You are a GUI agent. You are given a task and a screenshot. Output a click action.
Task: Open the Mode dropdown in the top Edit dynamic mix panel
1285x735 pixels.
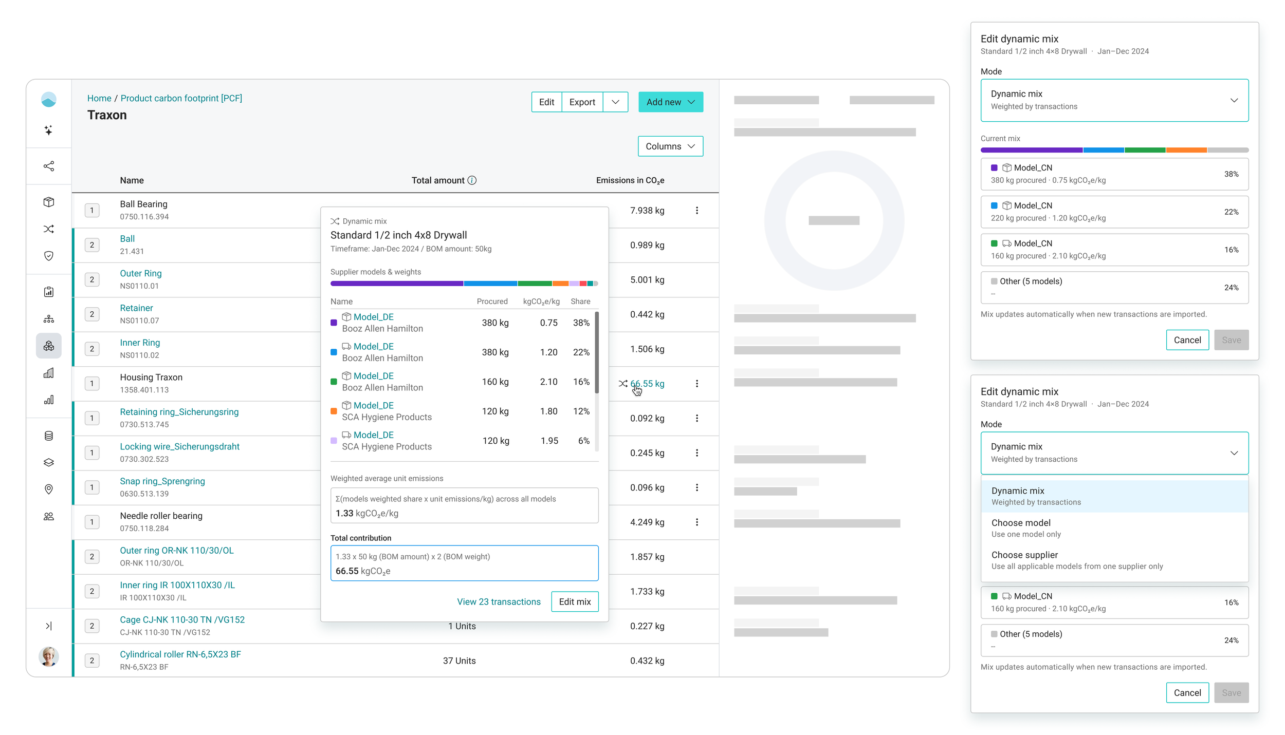(x=1114, y=100)
